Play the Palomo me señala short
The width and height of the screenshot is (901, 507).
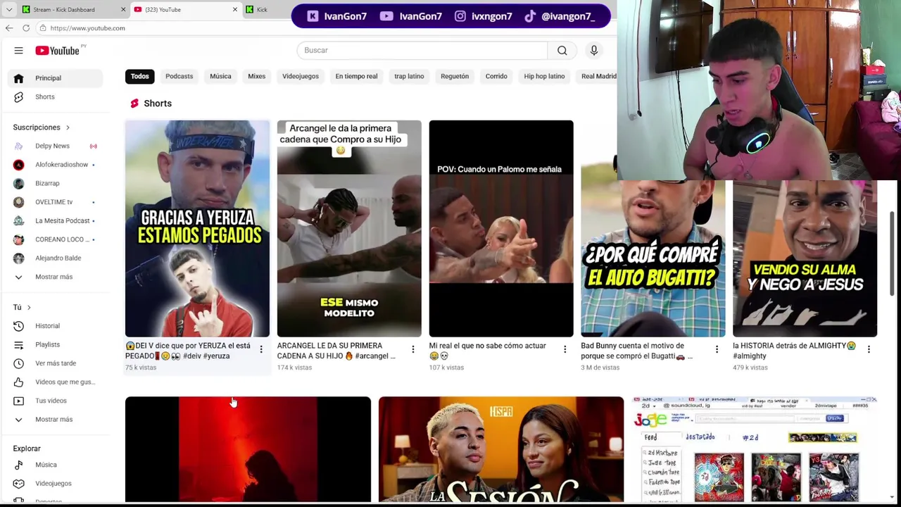pos(501,229)
